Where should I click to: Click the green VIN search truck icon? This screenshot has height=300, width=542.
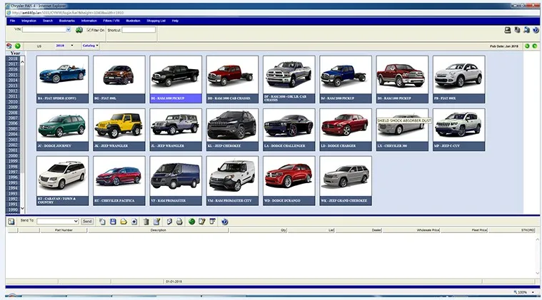(x=79, y=31)
